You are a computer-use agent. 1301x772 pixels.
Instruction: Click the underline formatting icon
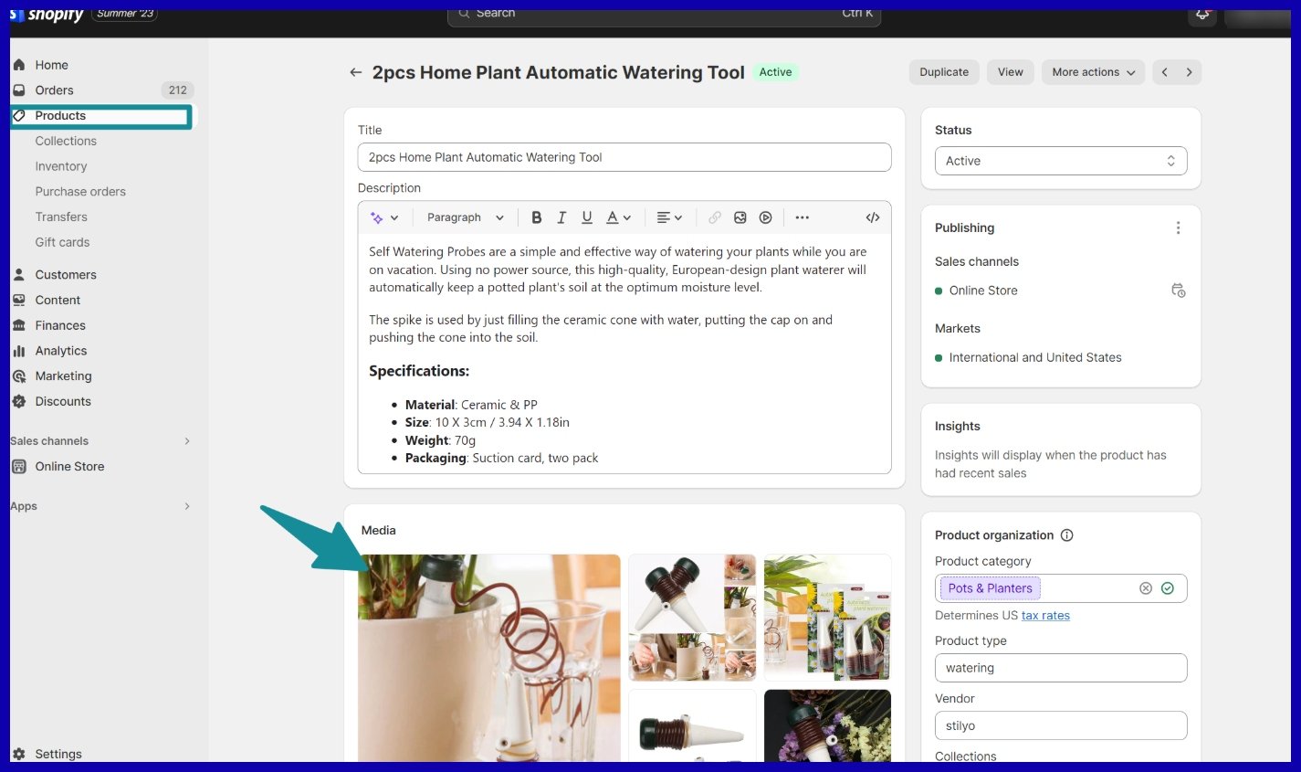coord(587,217)
